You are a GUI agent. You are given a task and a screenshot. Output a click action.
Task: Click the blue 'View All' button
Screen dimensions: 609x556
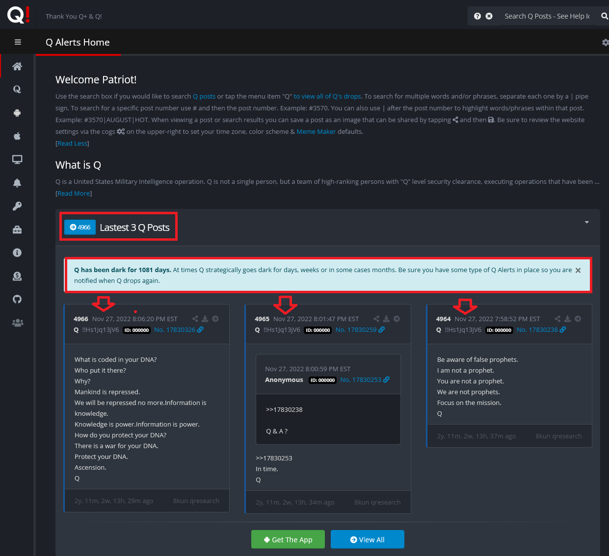pyautogui.click(x=367, y=539)
